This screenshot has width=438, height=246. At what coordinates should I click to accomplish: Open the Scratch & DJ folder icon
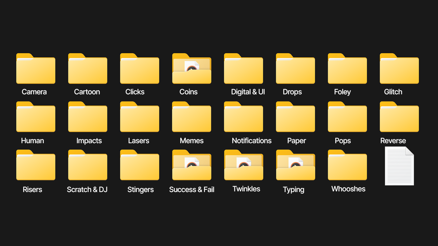88,165
